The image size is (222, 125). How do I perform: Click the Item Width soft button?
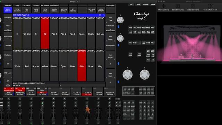[110, 78]
